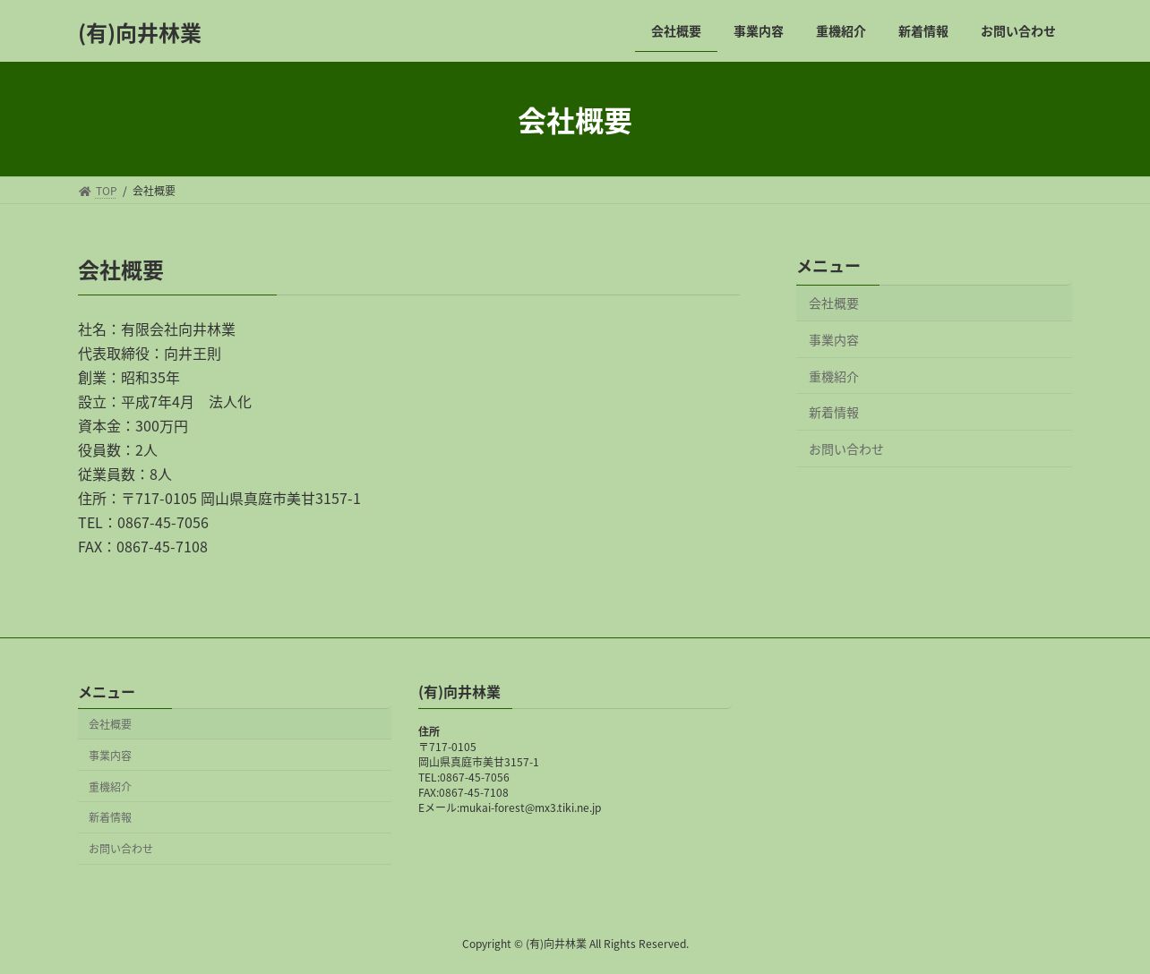
Task: Click the footer 岡山県真庭市美甘3157-1 address
Action: click(x=478, y=762)
